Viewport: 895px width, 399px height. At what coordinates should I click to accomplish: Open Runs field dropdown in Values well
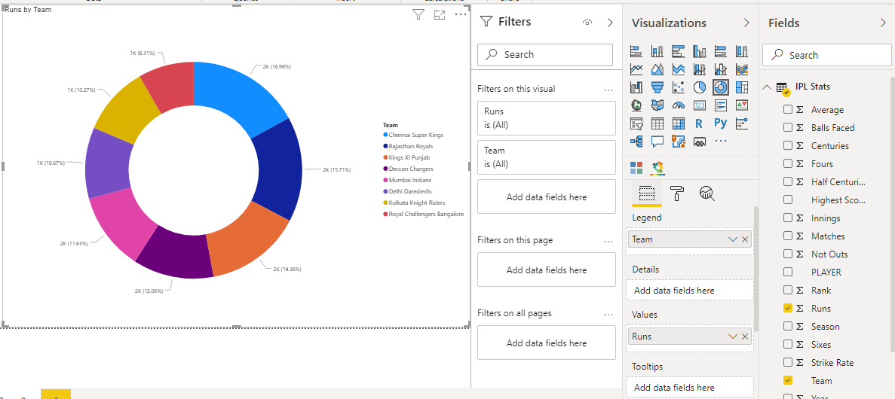point(733,337)
